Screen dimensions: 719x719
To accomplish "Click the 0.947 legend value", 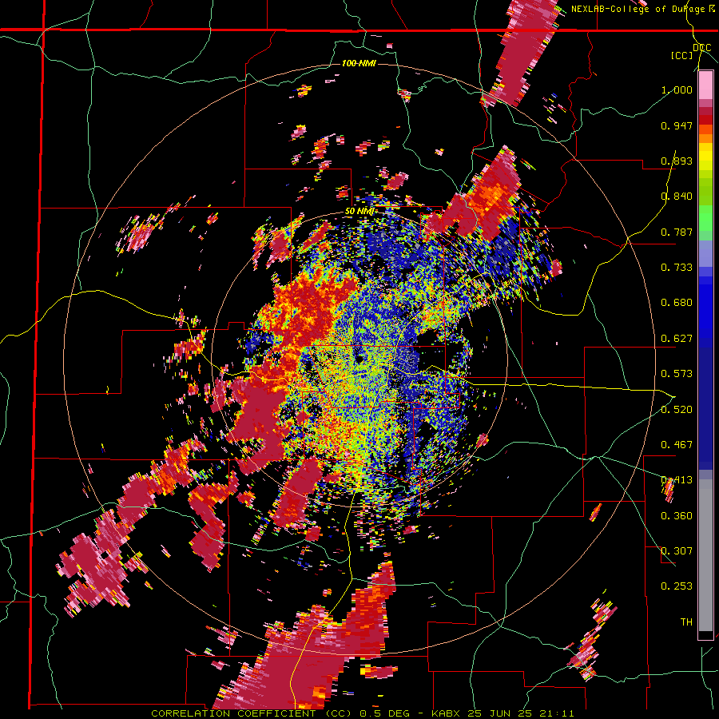I will 677,125.
